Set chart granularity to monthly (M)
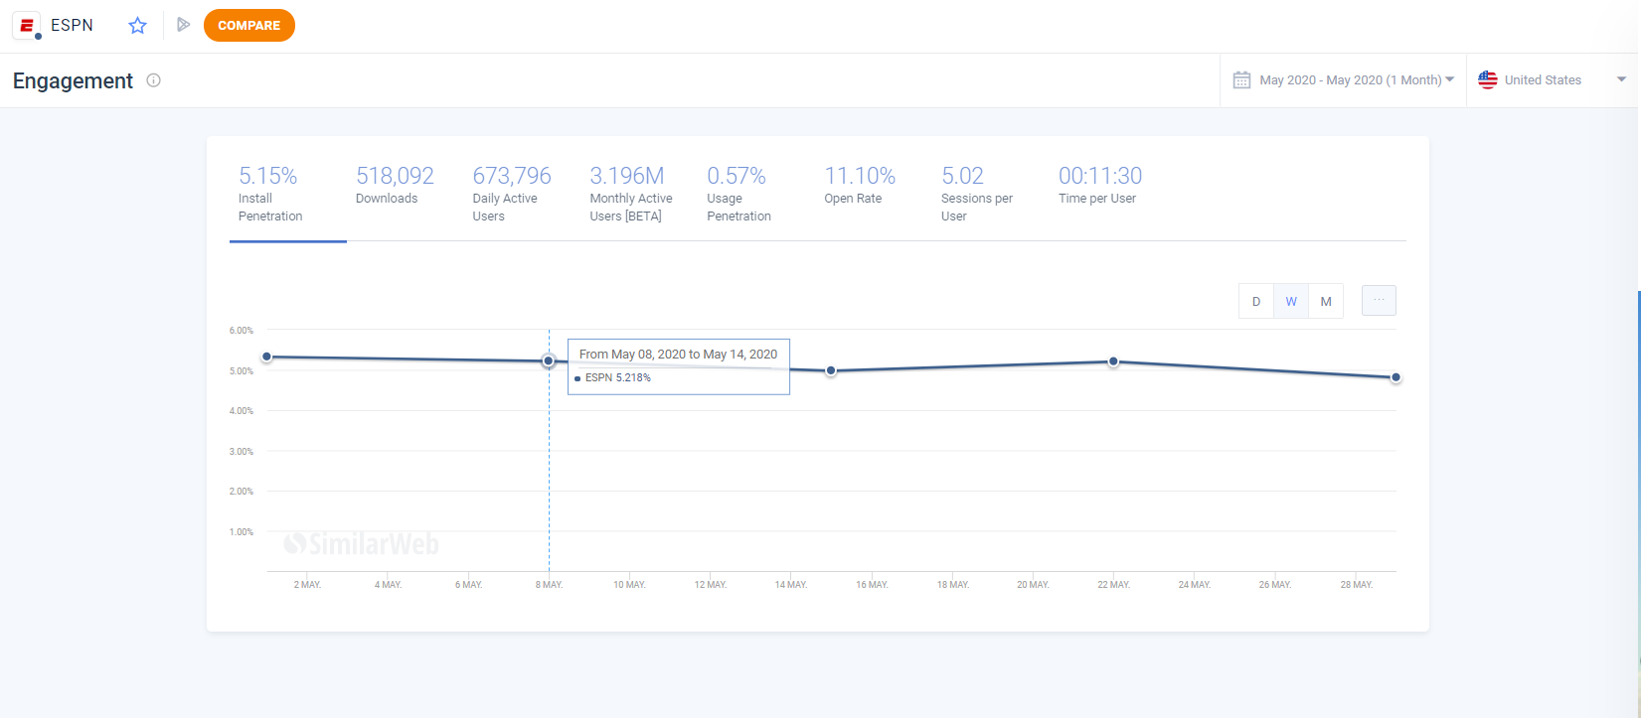Screen dimensions: 1641x718 [x=1326, y=301]
